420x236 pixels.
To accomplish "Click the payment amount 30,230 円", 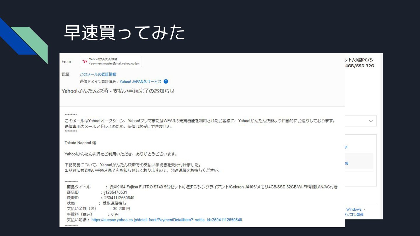I will tap(122, 209).
